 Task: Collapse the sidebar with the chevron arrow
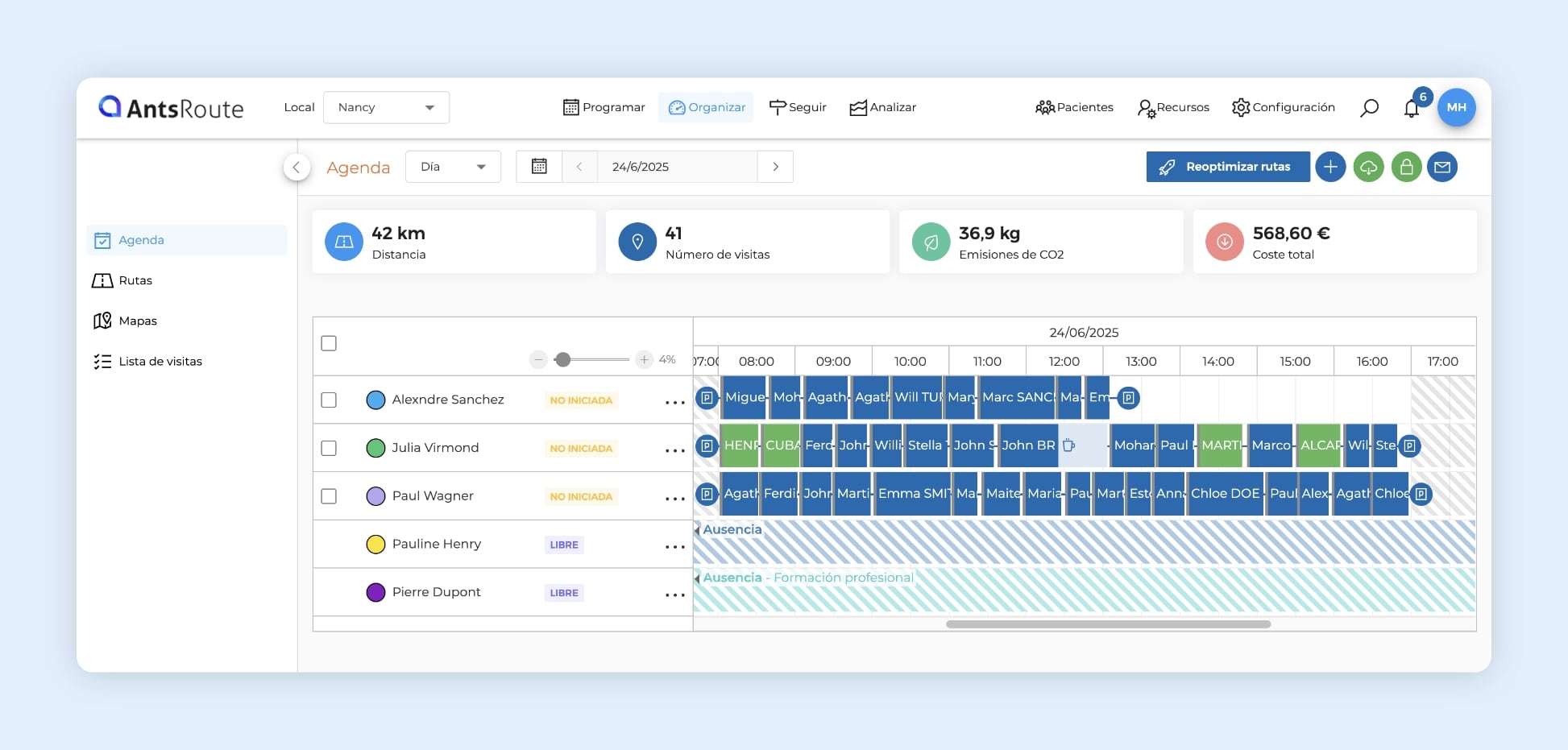coord(297,167)
